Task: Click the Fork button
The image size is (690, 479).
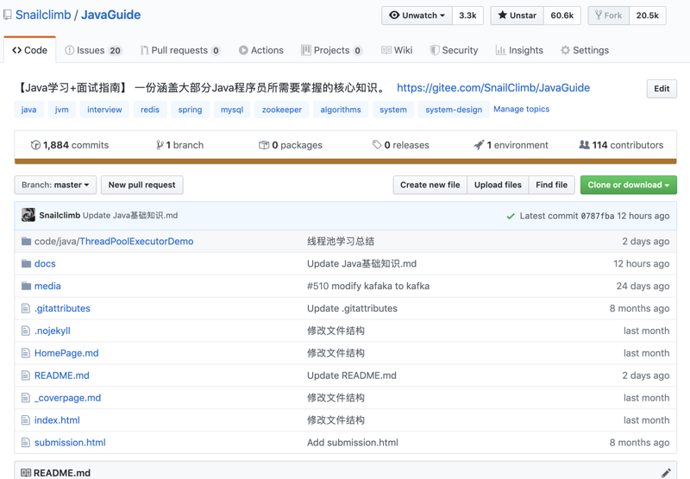Action: (609, 16)
